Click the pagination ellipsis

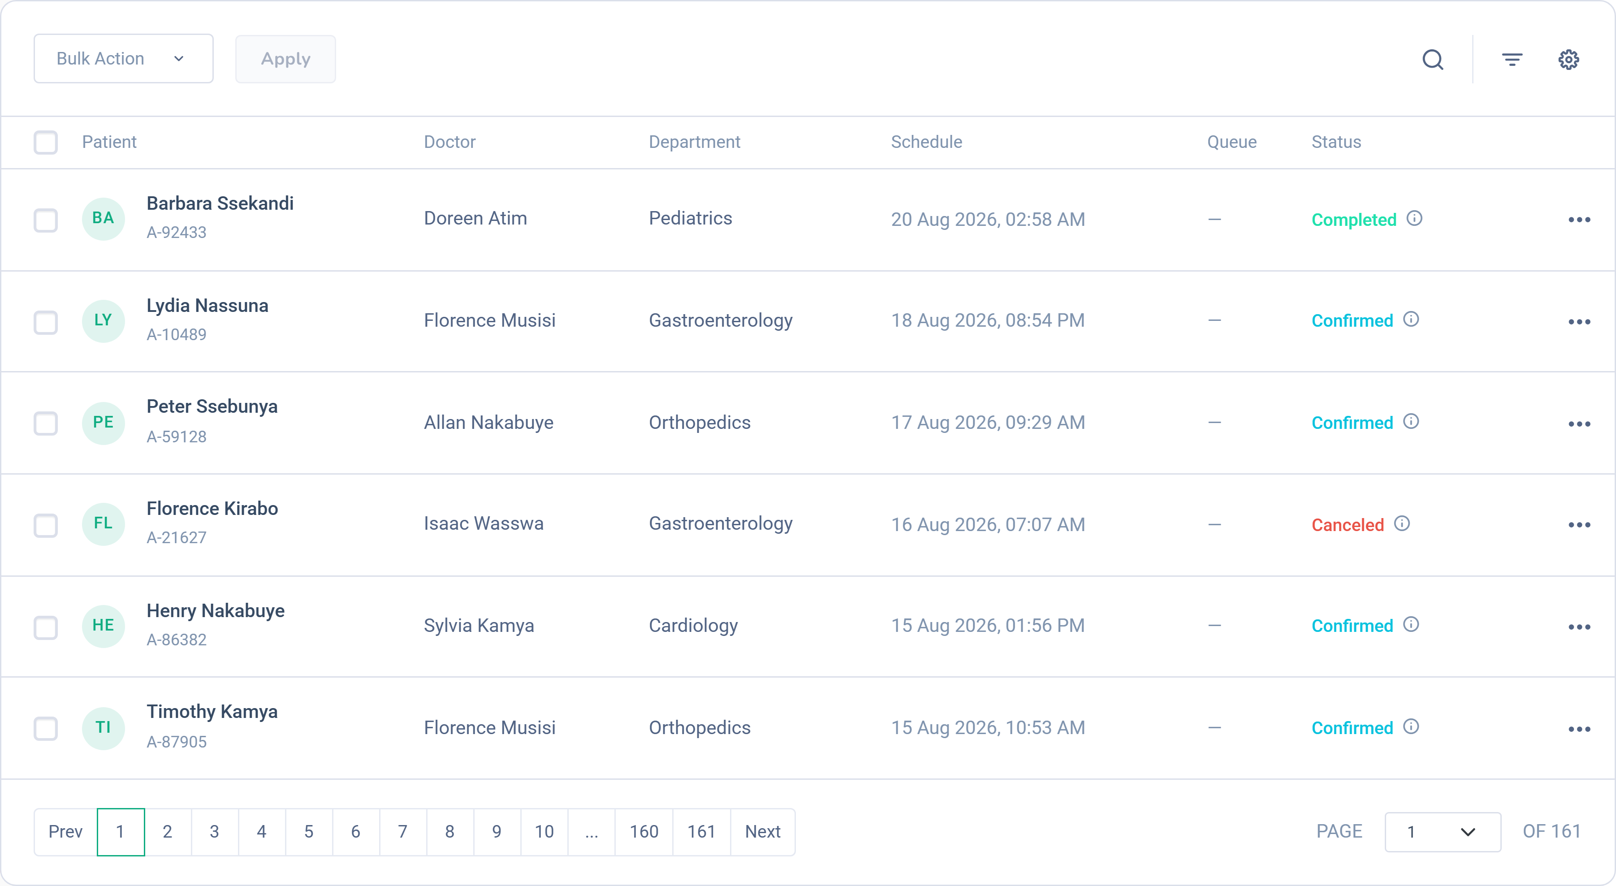(x=592, y=832)
